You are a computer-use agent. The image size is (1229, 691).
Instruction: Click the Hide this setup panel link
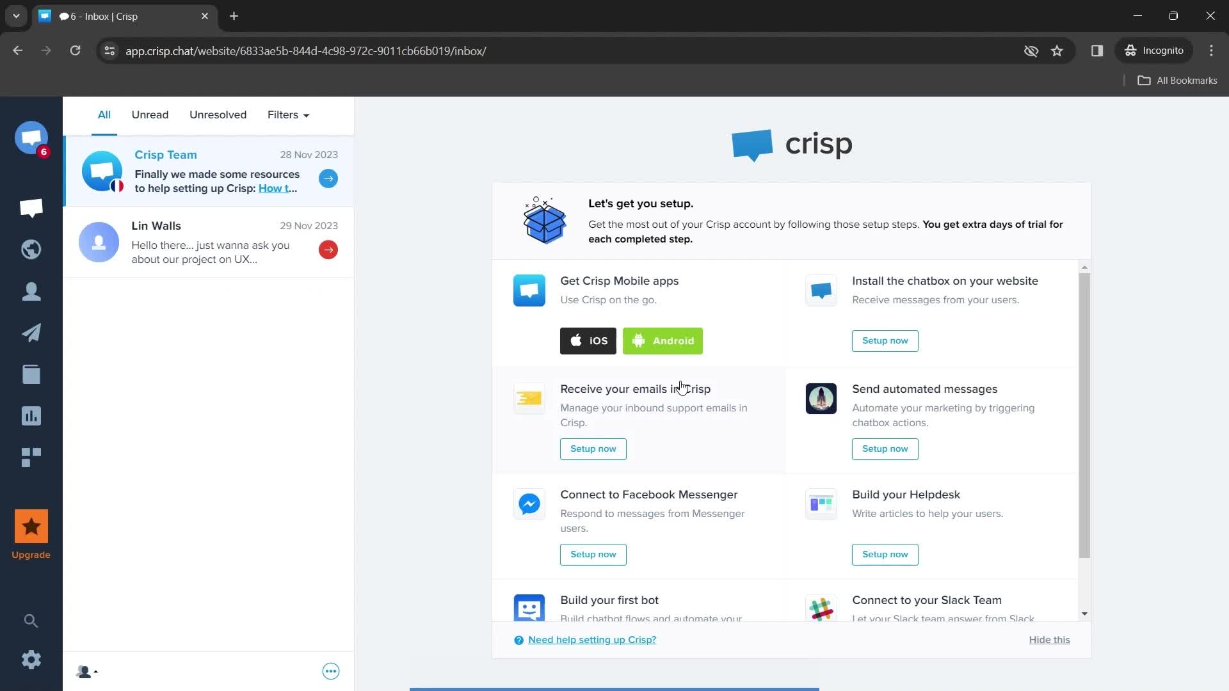(1049, 640)
